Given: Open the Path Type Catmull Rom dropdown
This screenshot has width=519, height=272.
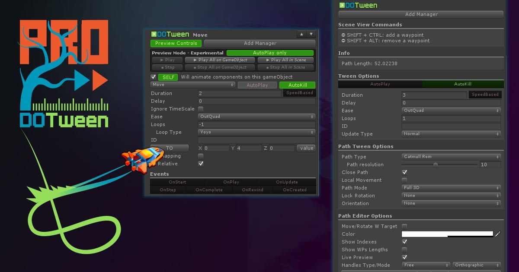Looking at the screenshot, I should coord(451,157).
